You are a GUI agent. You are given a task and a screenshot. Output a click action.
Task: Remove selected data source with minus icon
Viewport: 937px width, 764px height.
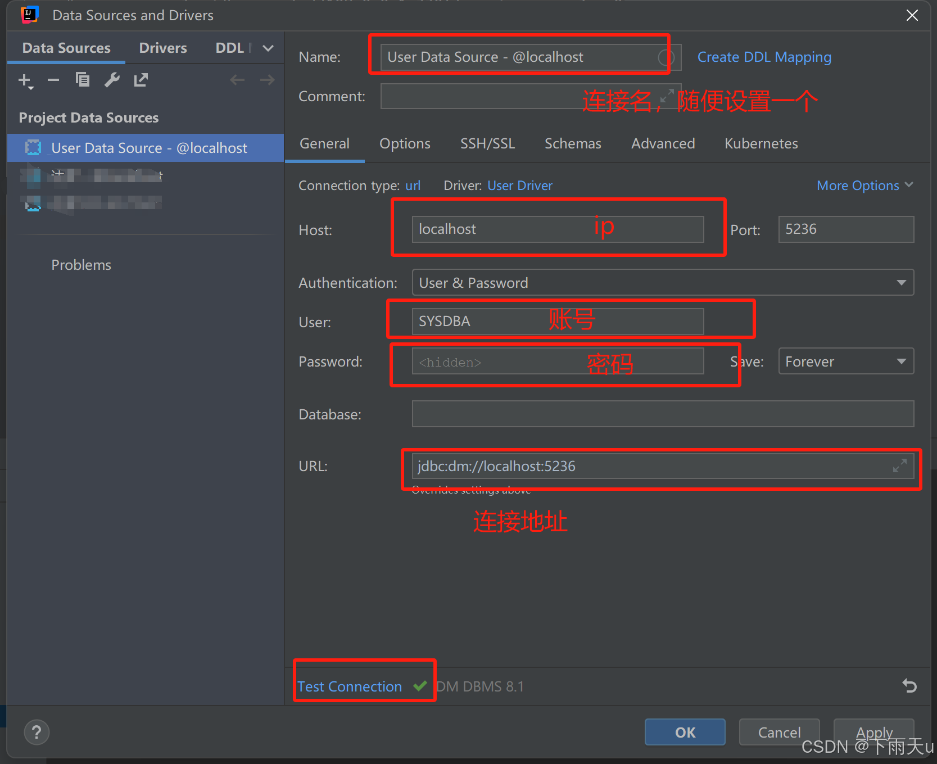point(53,80)
